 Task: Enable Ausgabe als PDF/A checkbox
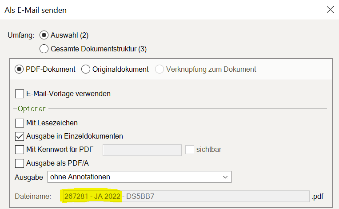[x=20, y=163]
